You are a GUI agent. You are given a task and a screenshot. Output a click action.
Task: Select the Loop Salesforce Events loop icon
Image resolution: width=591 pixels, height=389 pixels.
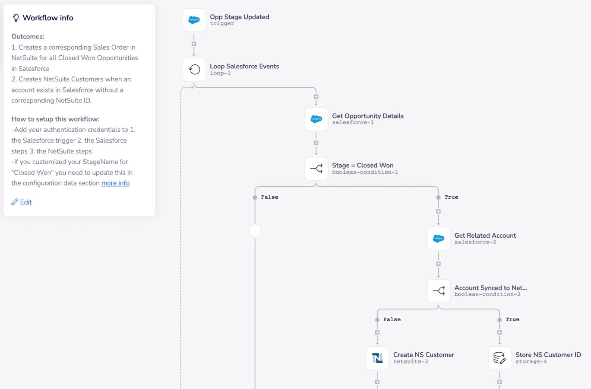click(194, 70)
